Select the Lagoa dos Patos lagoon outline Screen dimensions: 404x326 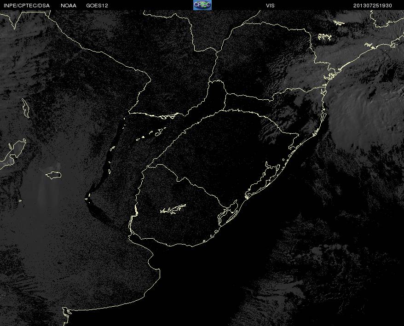click(261, 180)
